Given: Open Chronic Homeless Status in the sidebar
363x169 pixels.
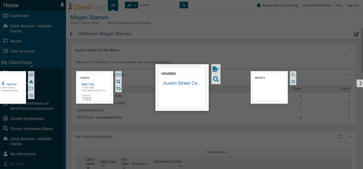Looking at the screenshot, I should 31,129.
